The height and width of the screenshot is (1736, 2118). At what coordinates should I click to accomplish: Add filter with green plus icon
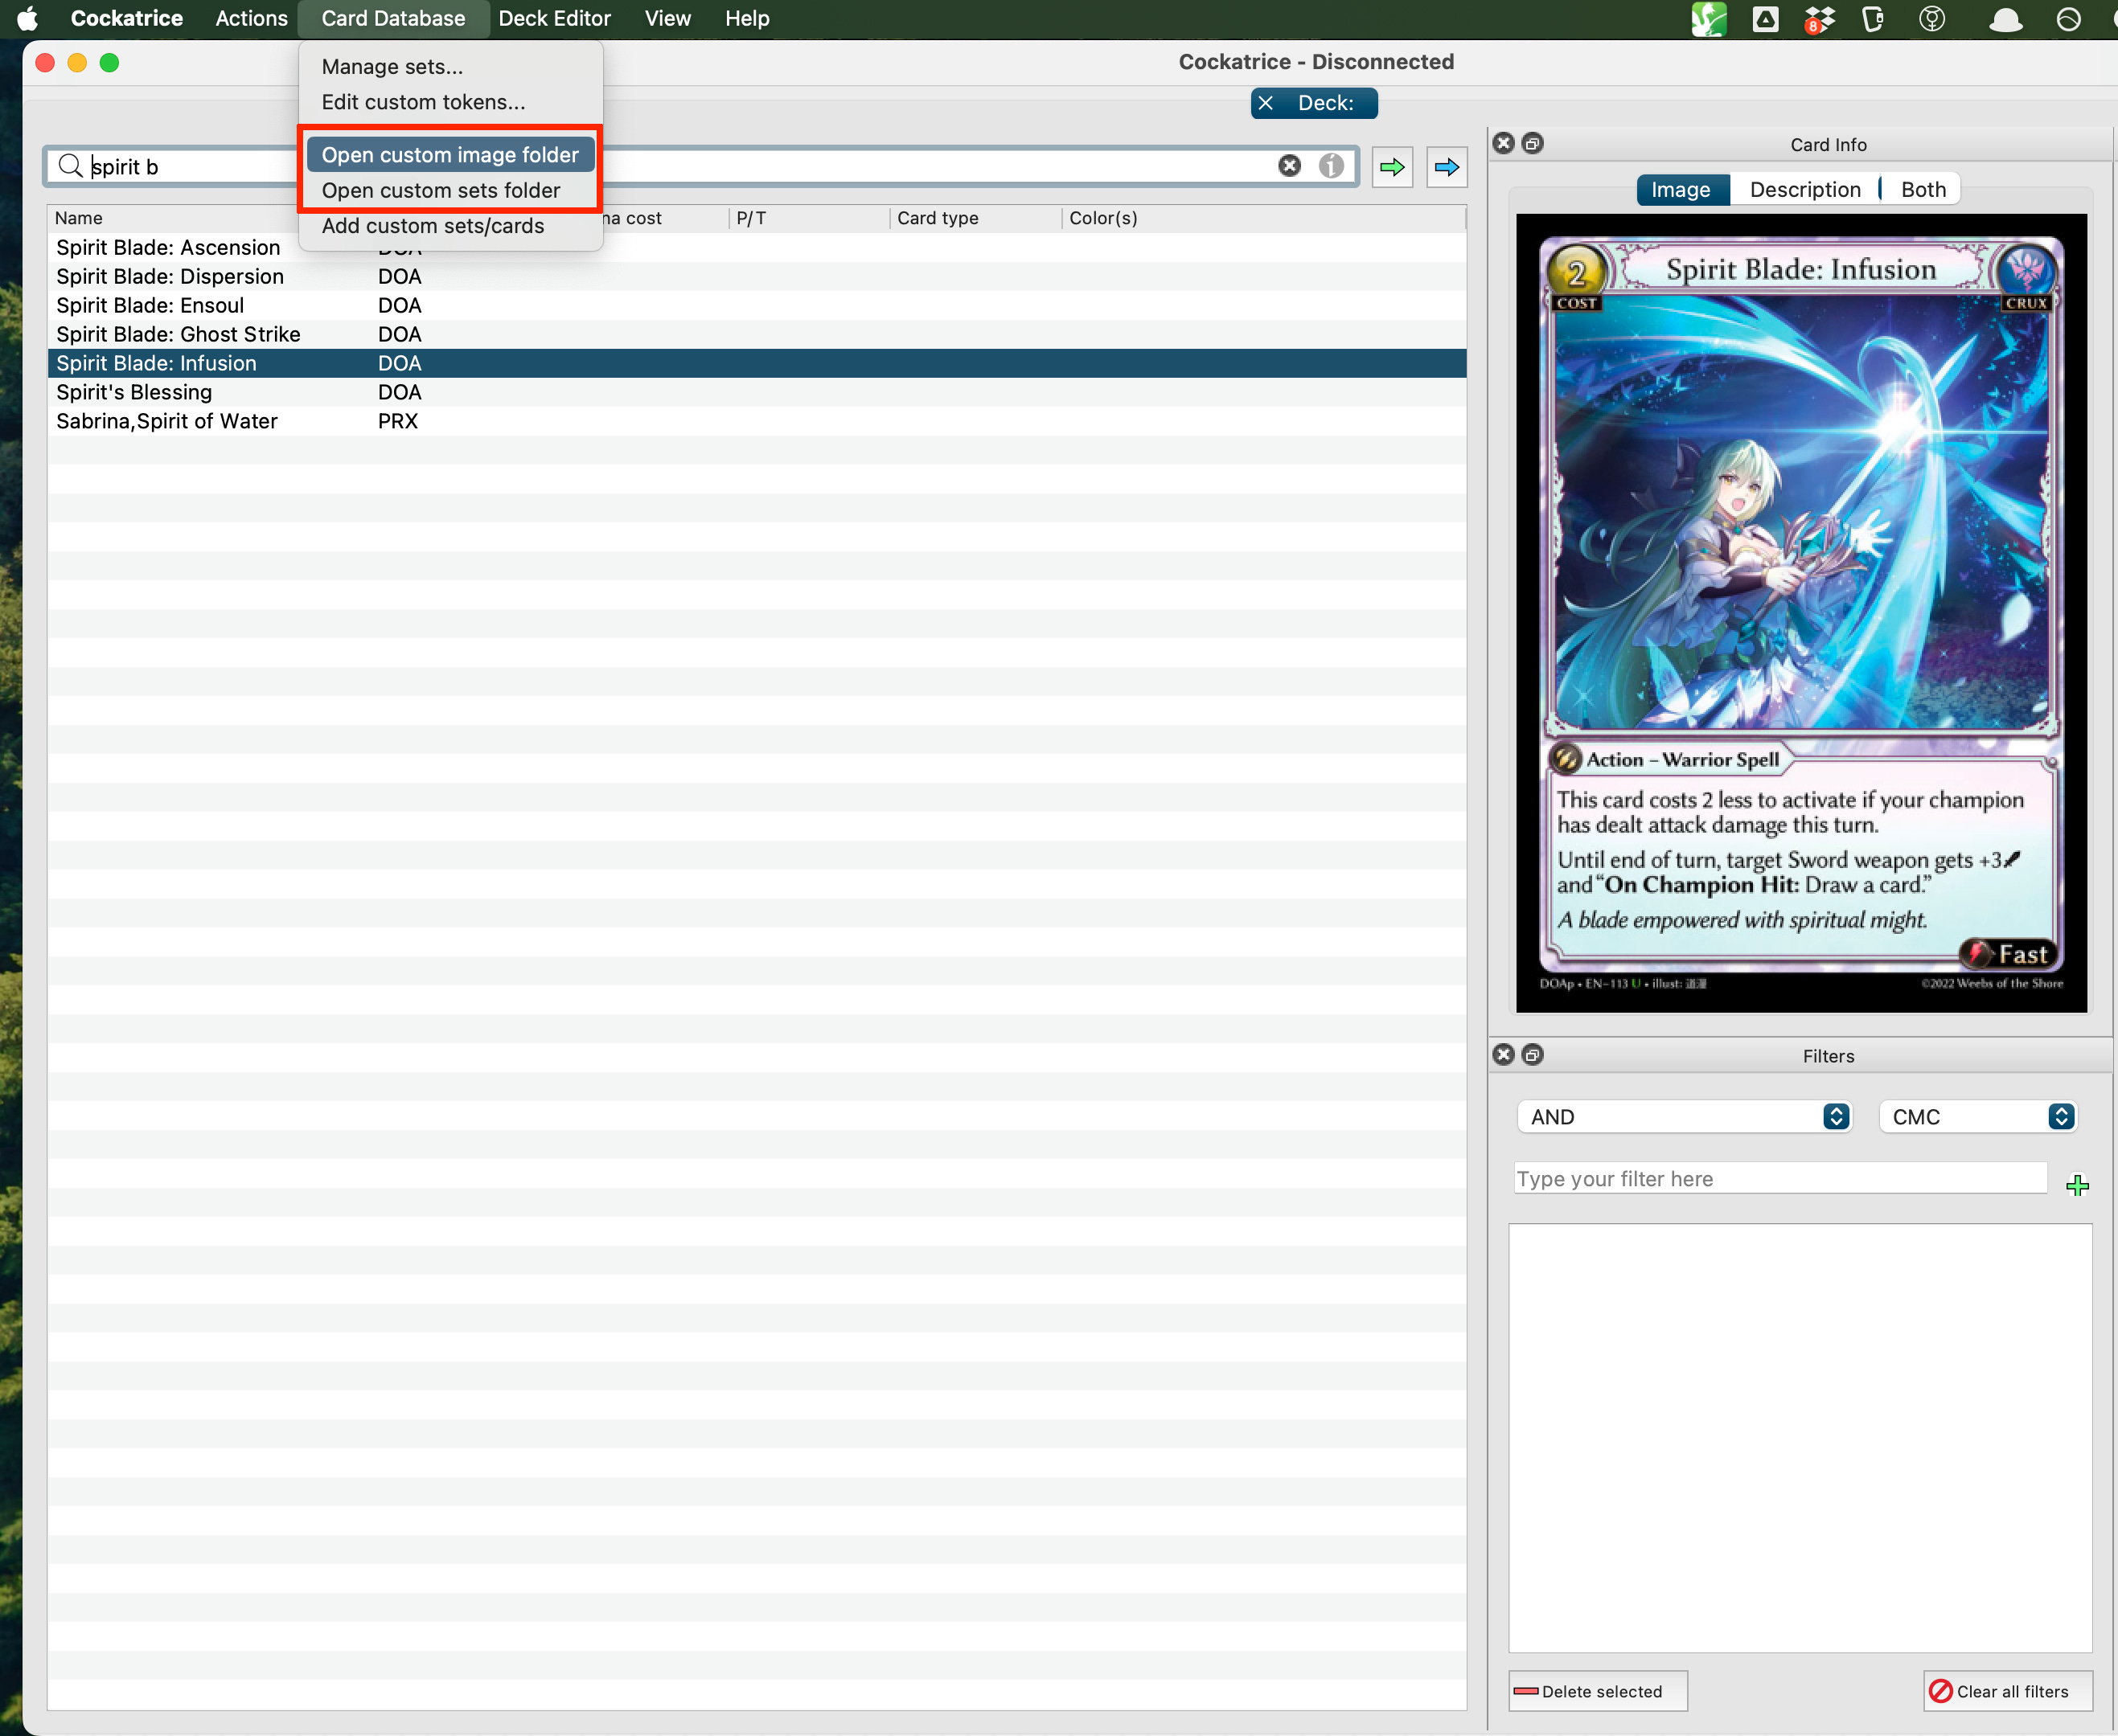[x=2077, y=1185]
